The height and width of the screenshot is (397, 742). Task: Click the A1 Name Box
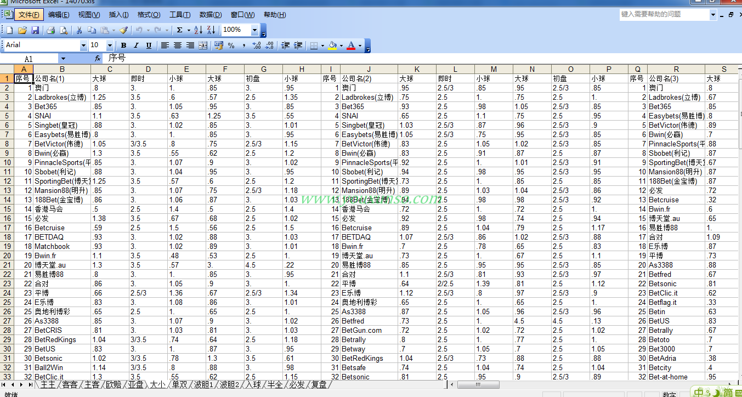click(29, 59)
